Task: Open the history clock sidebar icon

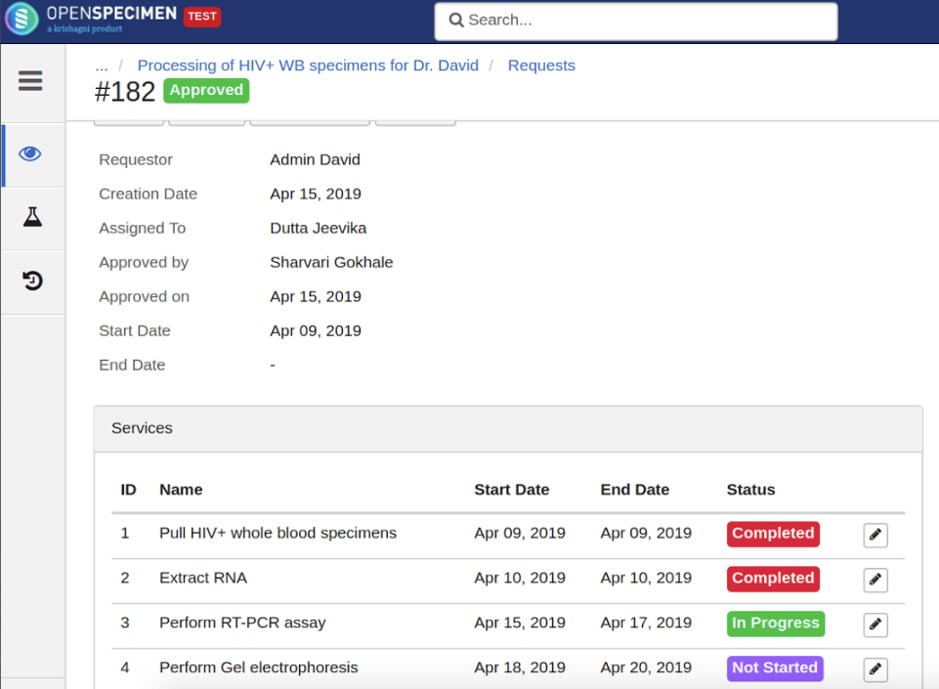Action: (x=32, y=280)
